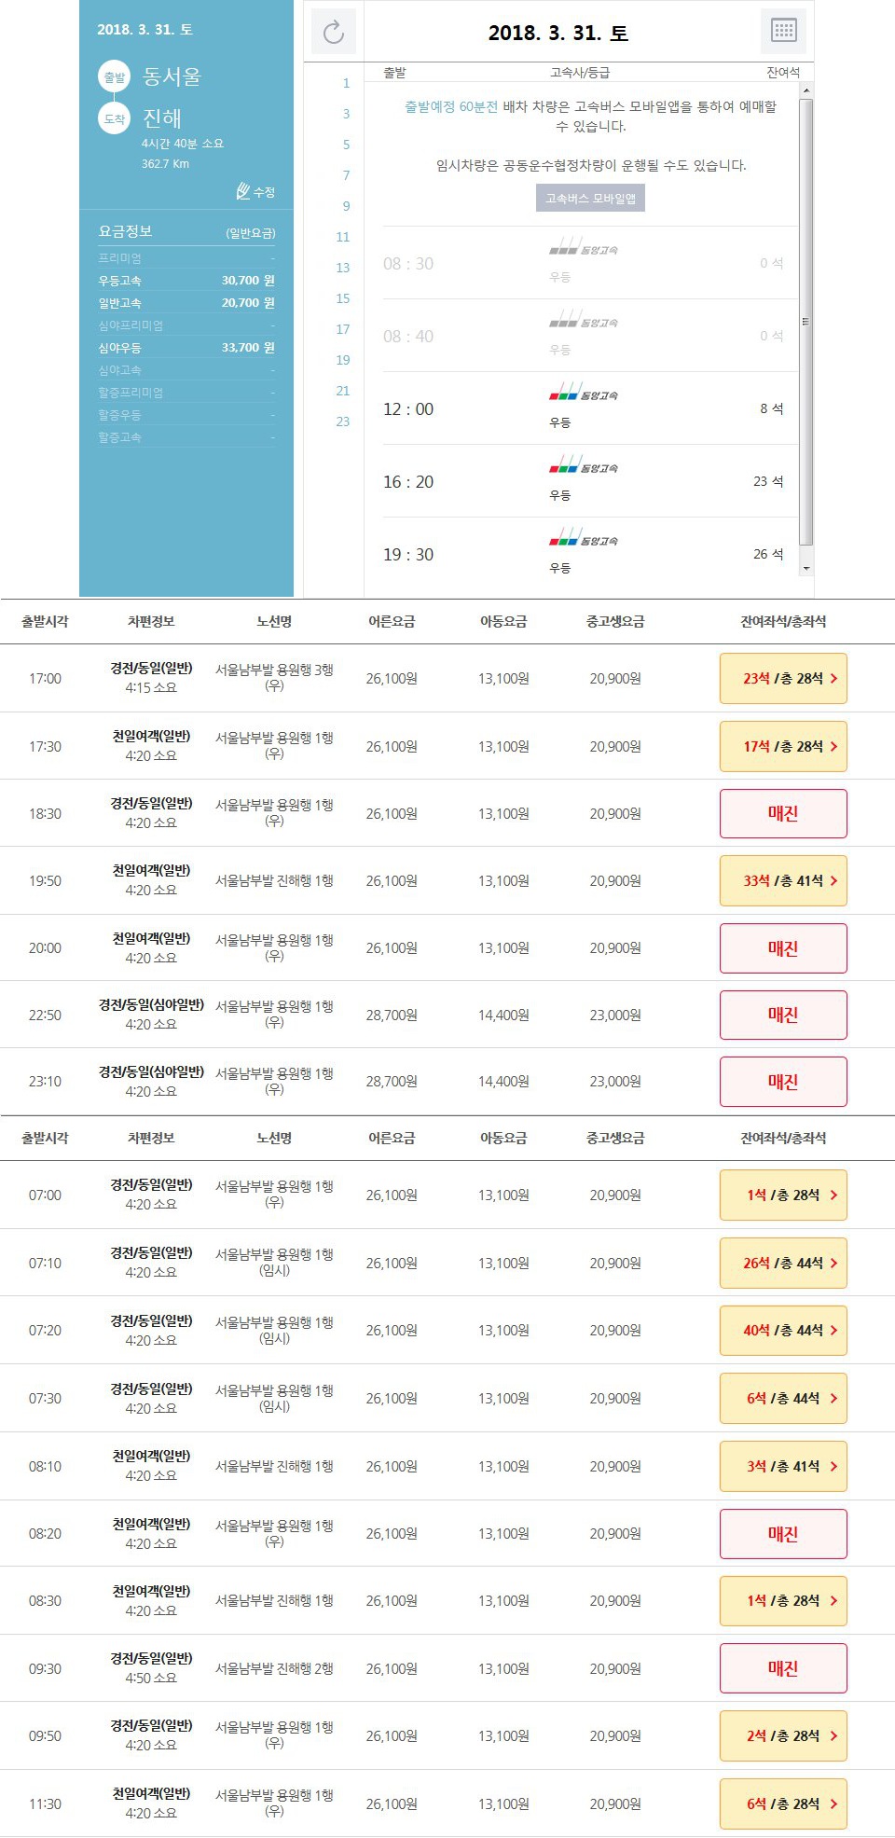The height and width of the screenshot is (1838, 895).
Task: Jump to hour 11 in time list
Action: click(343, 237)
